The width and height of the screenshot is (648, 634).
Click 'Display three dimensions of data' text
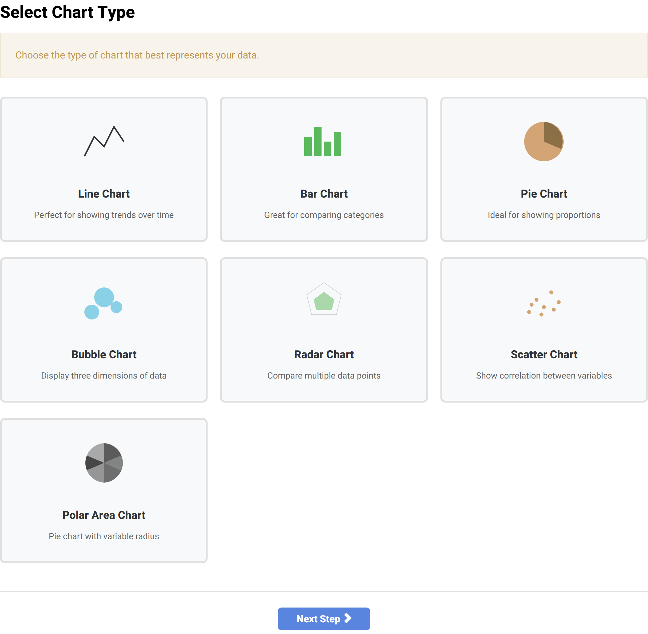point(104,375)
